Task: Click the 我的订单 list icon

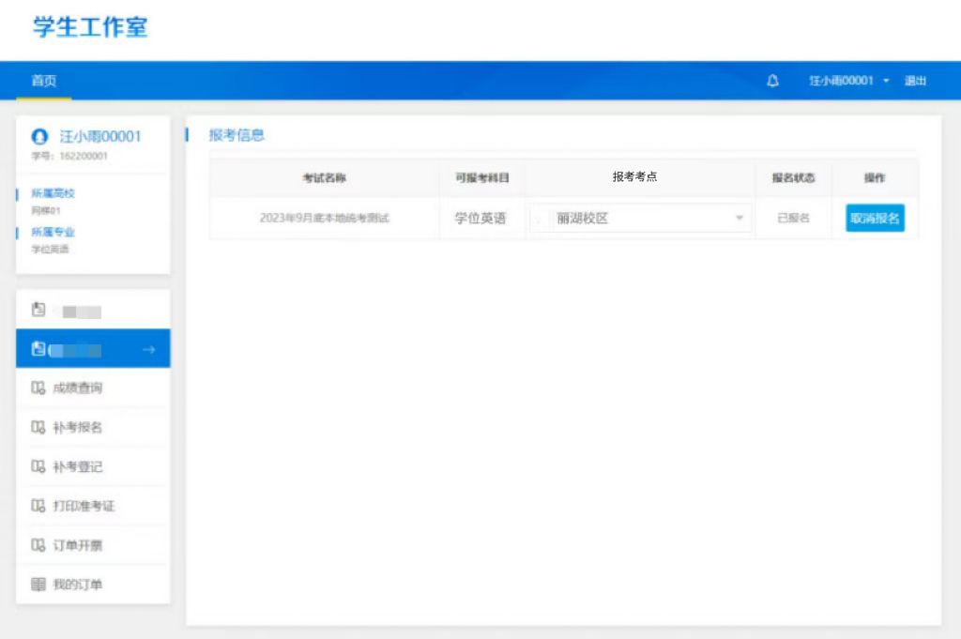Action: point(38,585)
